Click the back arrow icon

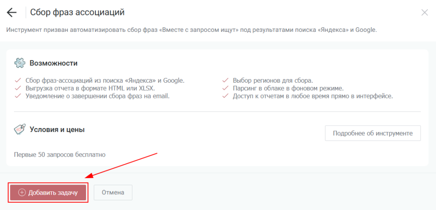point(12,12)
